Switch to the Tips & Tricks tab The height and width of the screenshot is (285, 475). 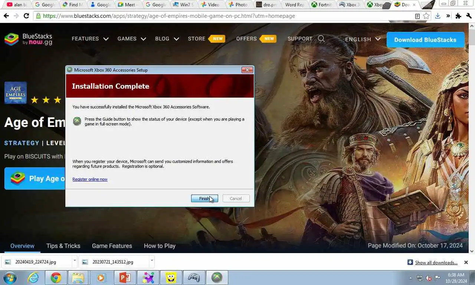tap(63, 246)
